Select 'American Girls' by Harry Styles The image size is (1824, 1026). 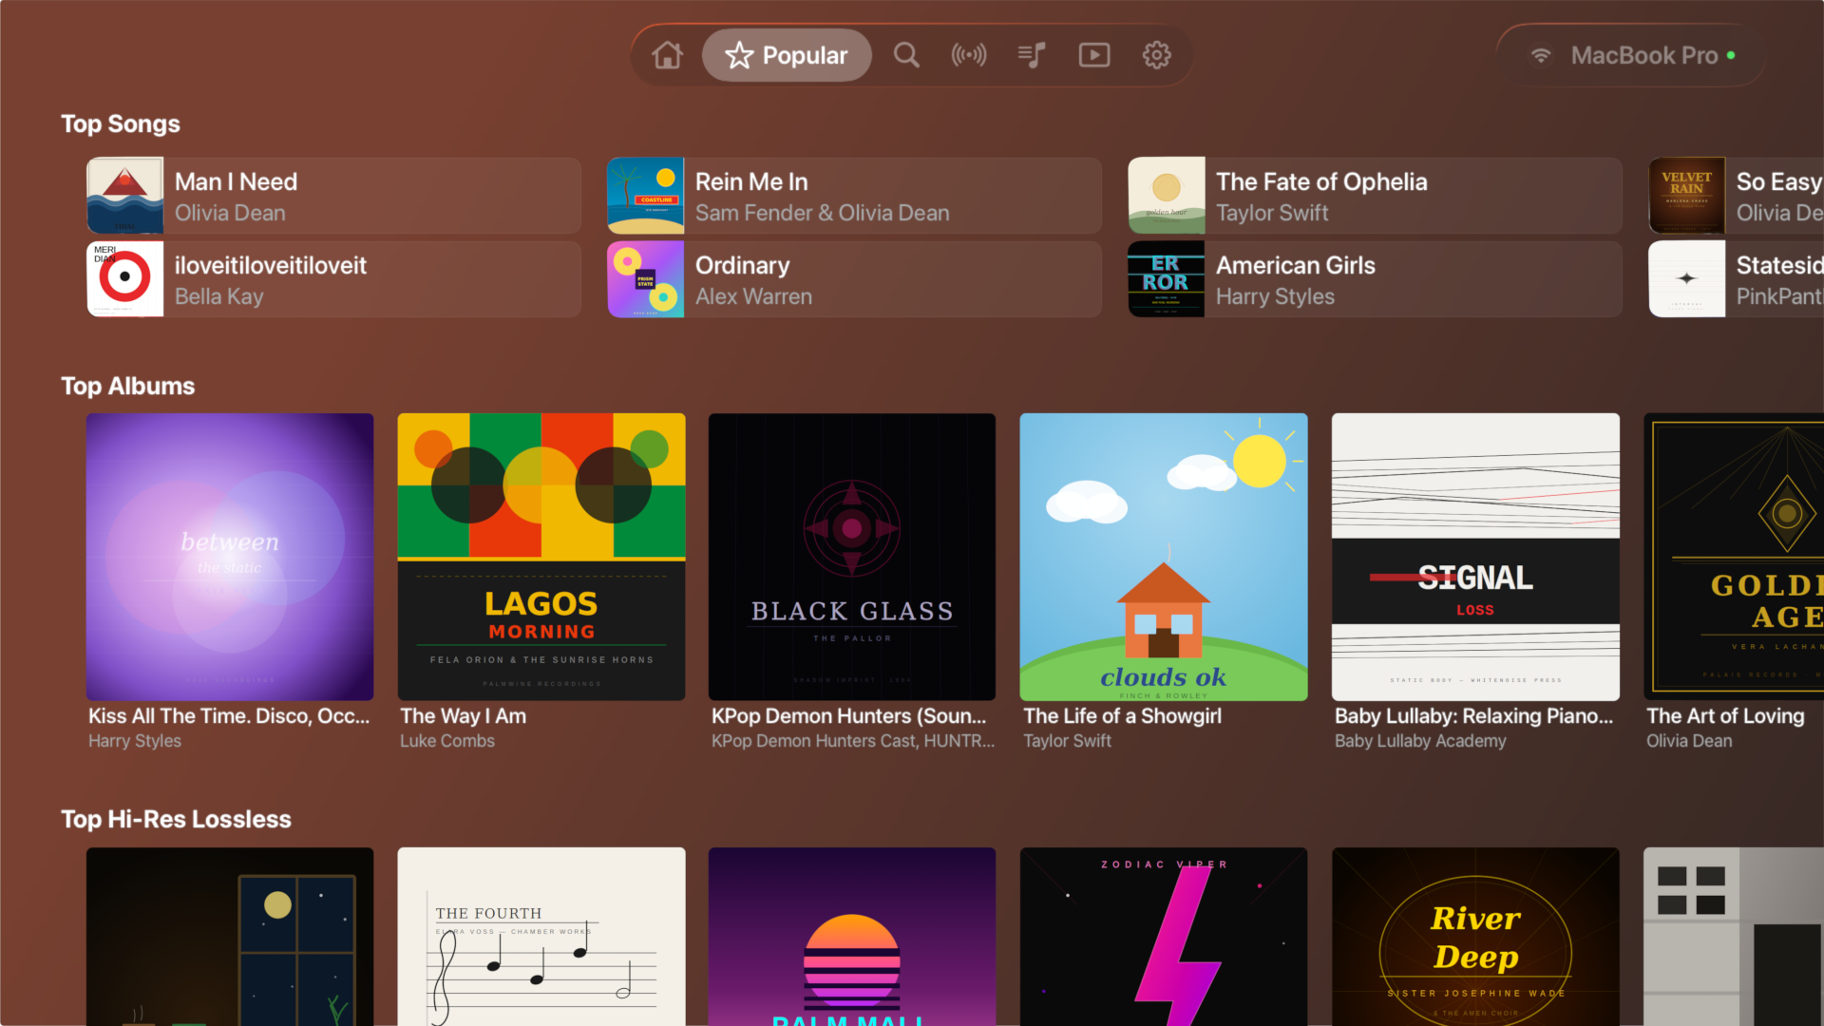pyautogui.click(x=1375, y=278)
